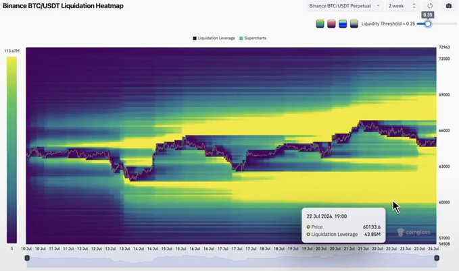Click the Liquidity Threshold slider handle
This screenshot has height=271, width=459.
coord(428,24)
